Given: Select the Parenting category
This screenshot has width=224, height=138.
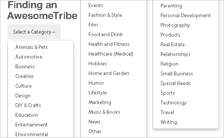Looking at the screenshot, I should tap(171, 6).
